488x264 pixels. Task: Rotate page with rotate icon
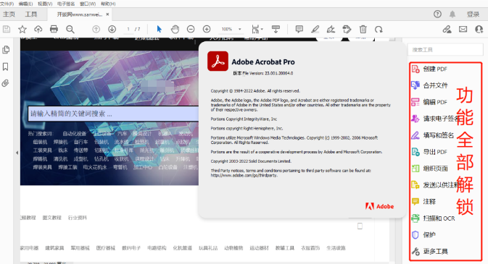point(379,29)
